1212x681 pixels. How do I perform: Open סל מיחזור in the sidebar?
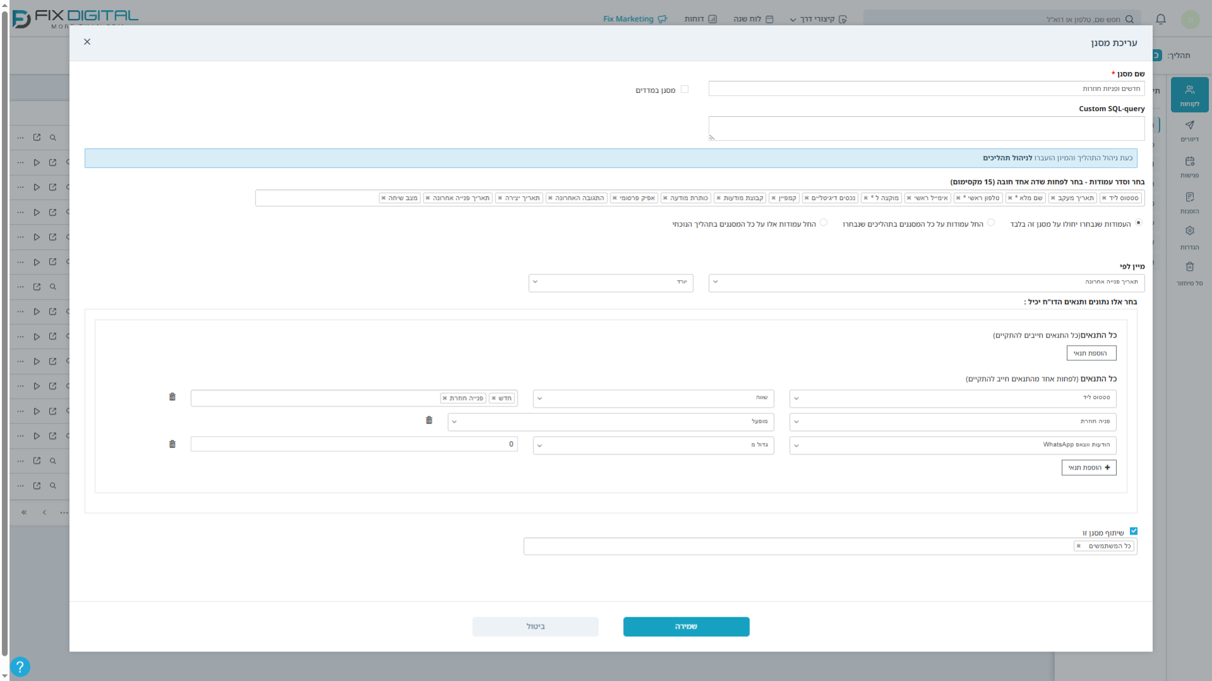coord(1189,275)
